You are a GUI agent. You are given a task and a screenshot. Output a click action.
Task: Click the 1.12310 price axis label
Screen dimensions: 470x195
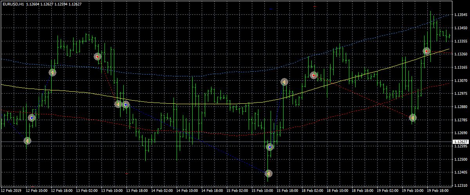[x=461, y=186]
